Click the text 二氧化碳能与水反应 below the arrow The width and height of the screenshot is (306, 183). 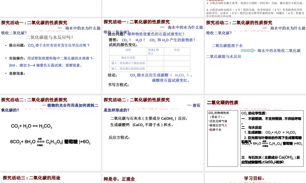224,57
